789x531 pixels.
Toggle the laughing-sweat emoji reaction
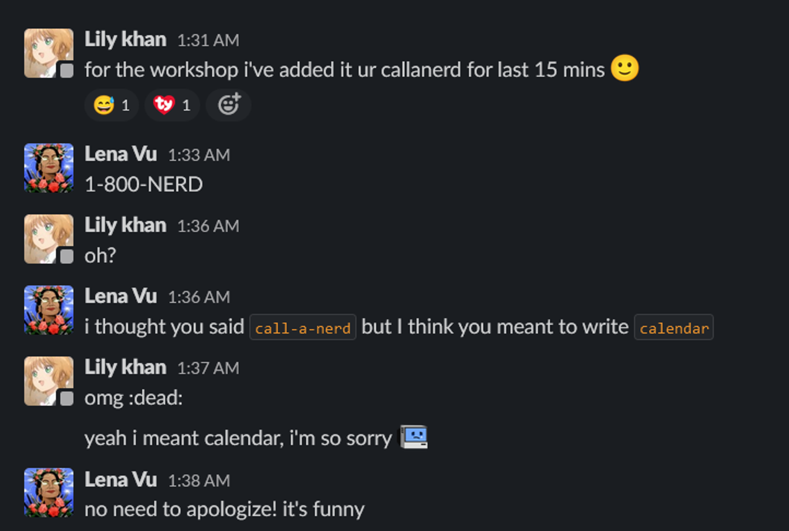click(x=111, y=105)
